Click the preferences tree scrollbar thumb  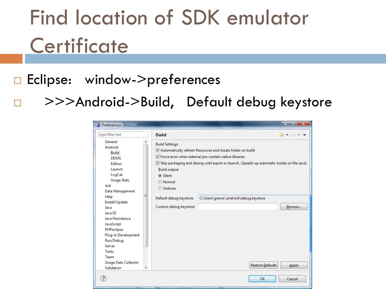coord(146,196)
